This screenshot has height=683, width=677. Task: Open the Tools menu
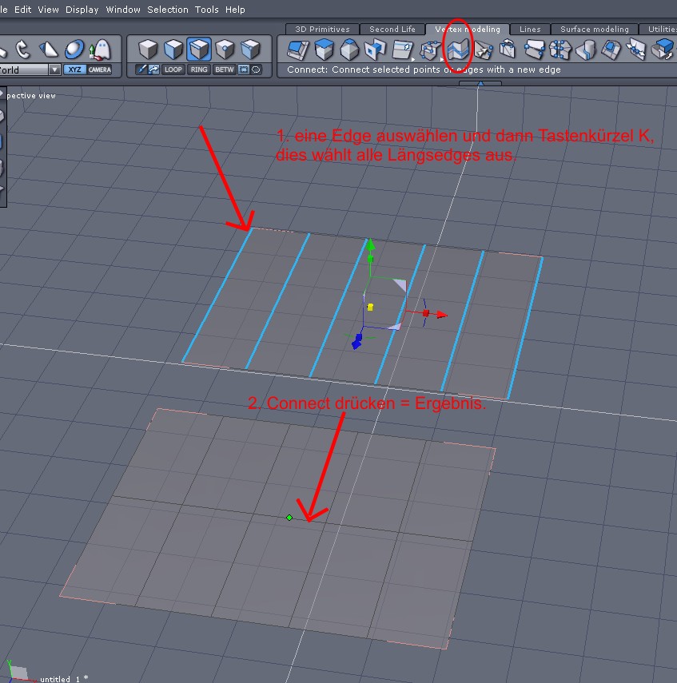pos(207,9)
